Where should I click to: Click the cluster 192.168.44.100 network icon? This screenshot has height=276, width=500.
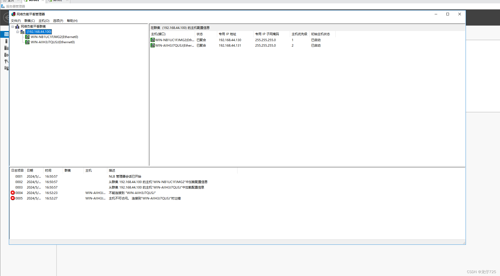click(22, 32)
